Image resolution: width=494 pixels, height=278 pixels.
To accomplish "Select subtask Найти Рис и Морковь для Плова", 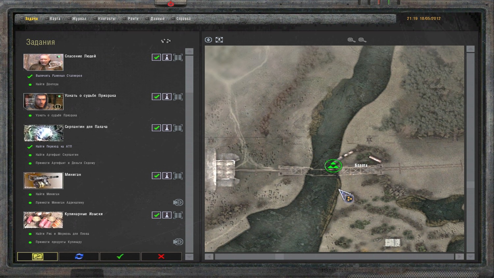I will coord(62,234).
